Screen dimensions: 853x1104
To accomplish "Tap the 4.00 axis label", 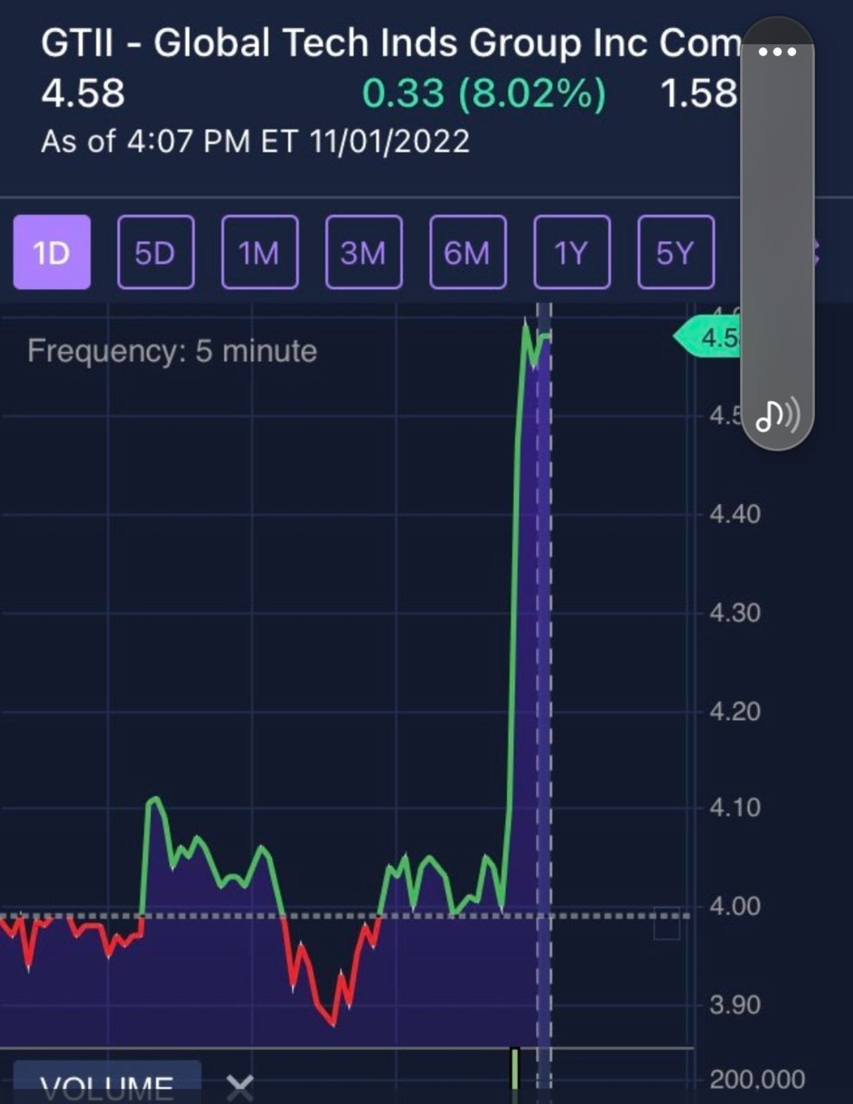I will coord(735,906).
